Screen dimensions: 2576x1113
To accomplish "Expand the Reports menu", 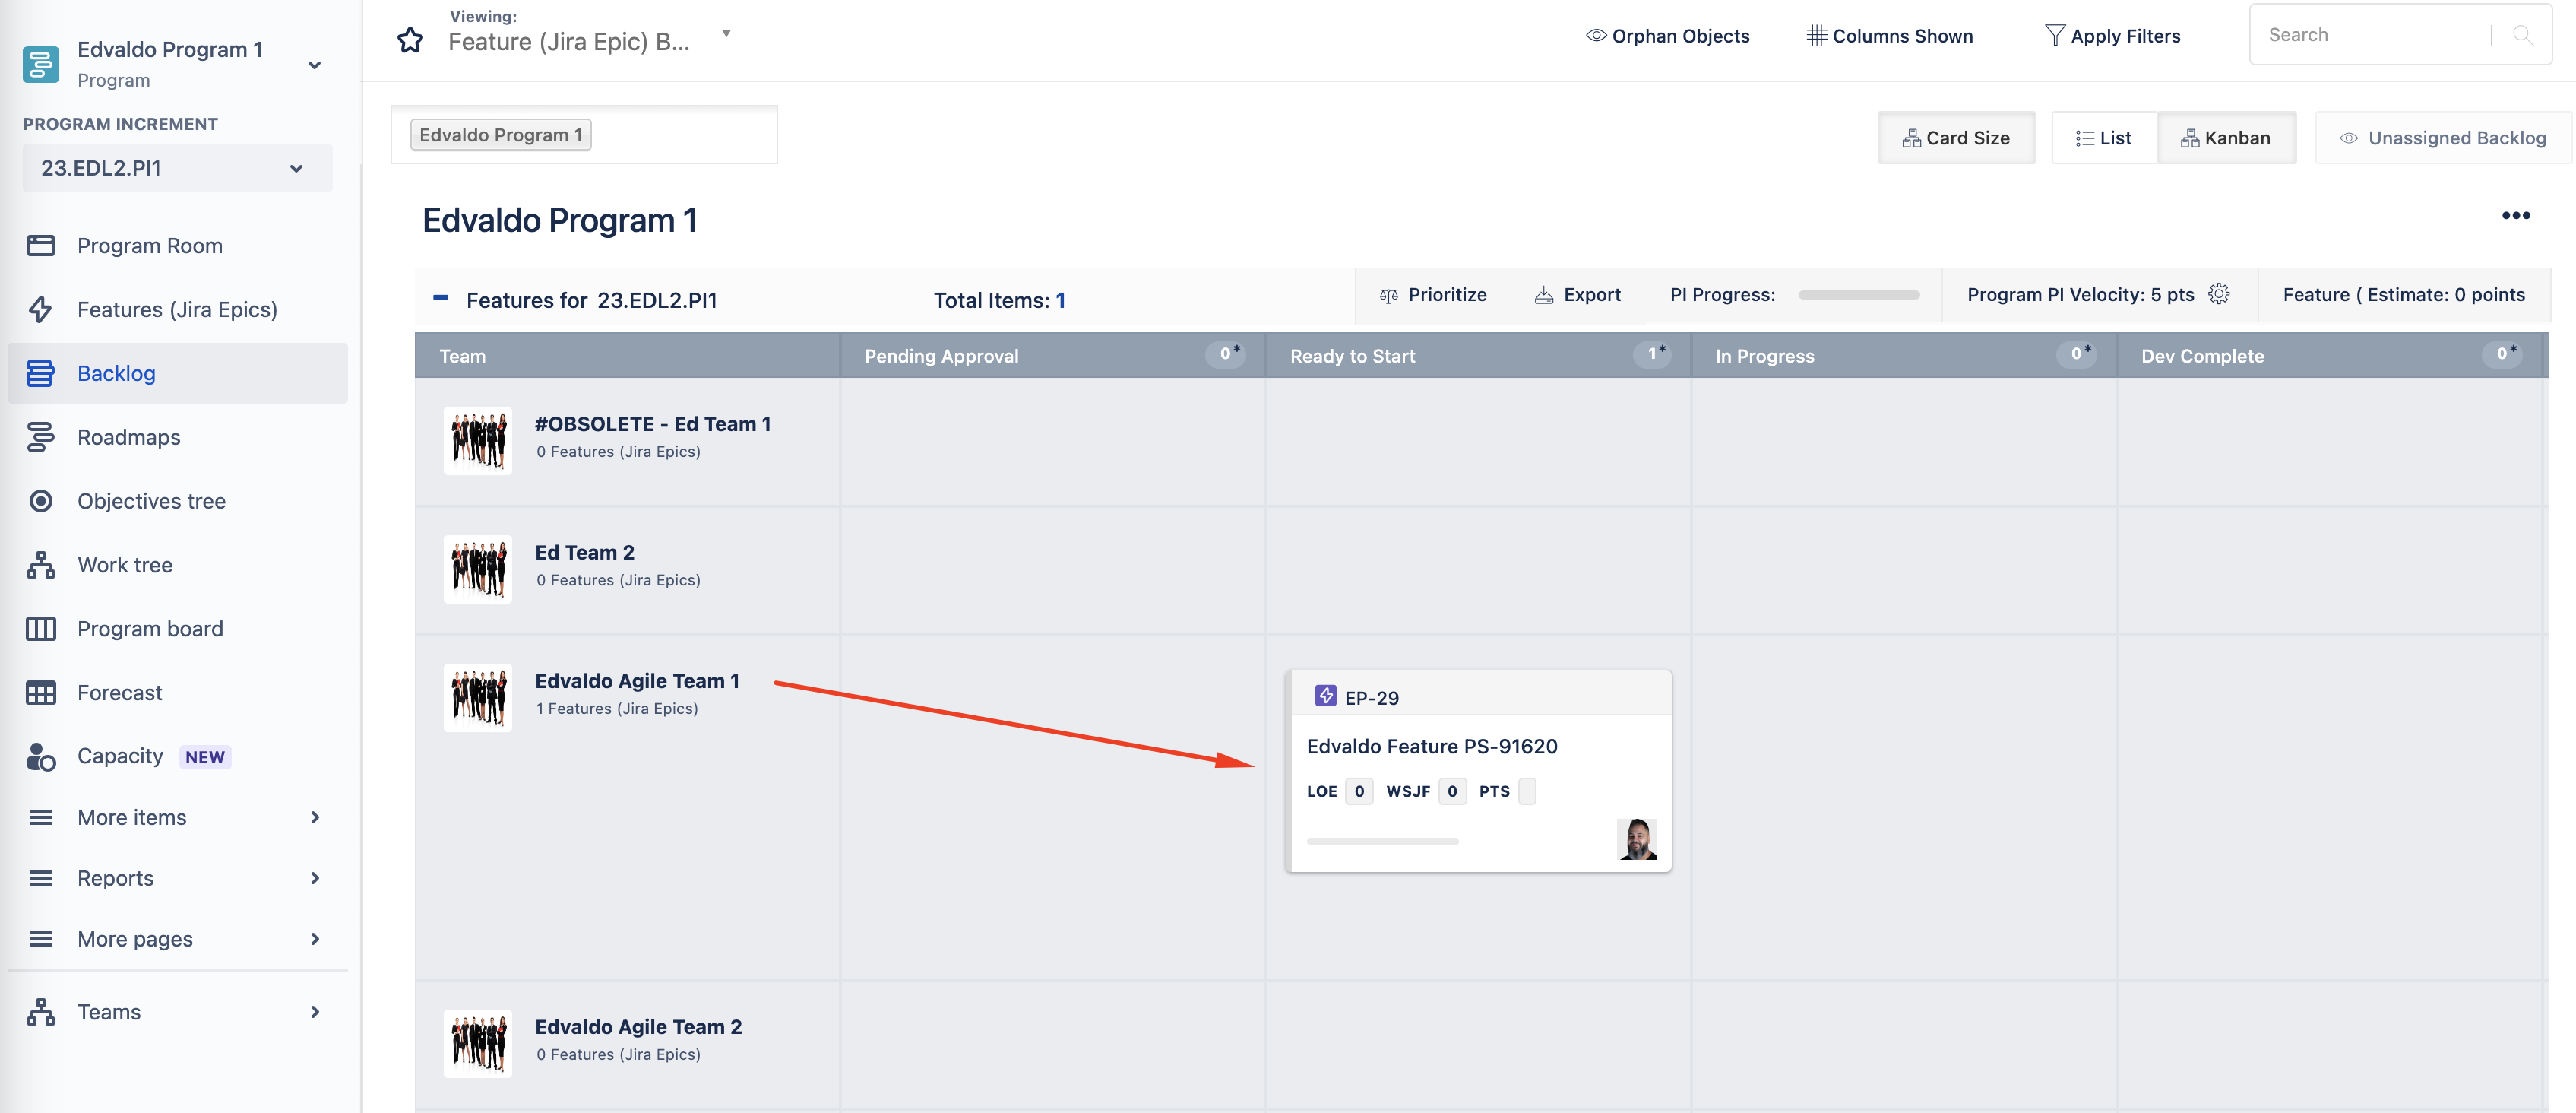I will point(176,878).
